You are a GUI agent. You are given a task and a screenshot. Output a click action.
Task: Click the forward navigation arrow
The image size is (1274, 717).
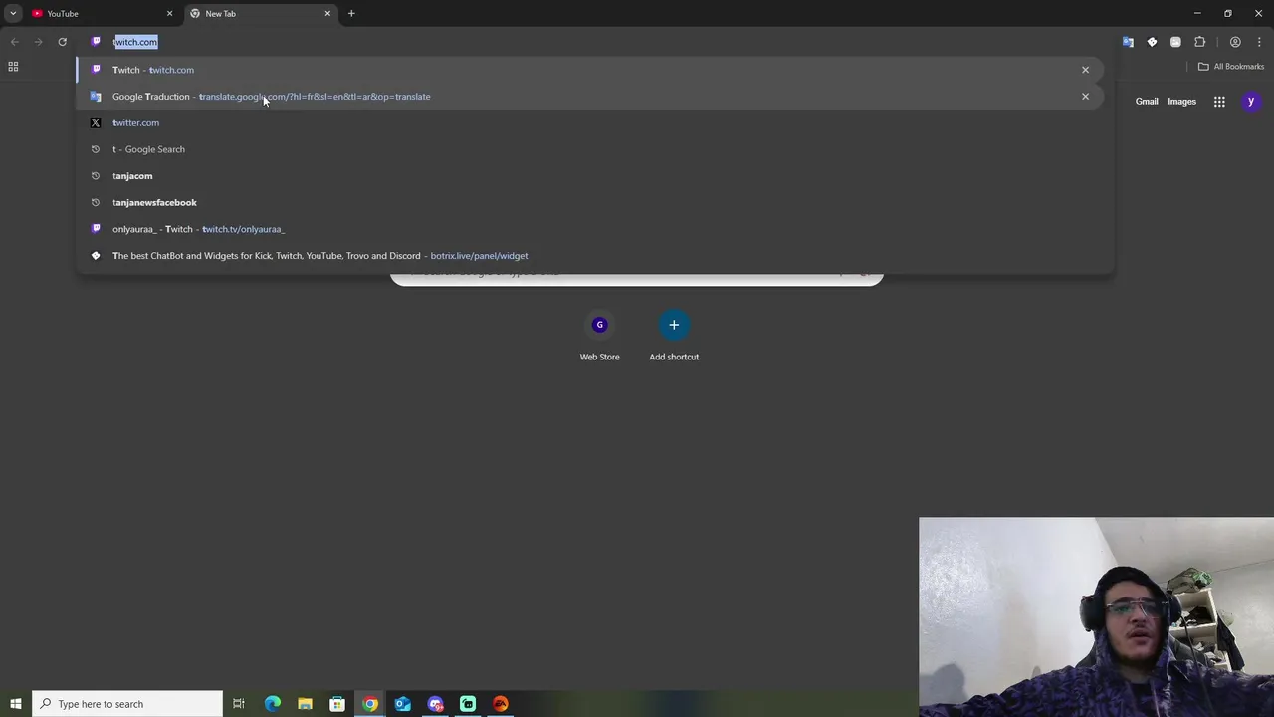tap(38, 42)
